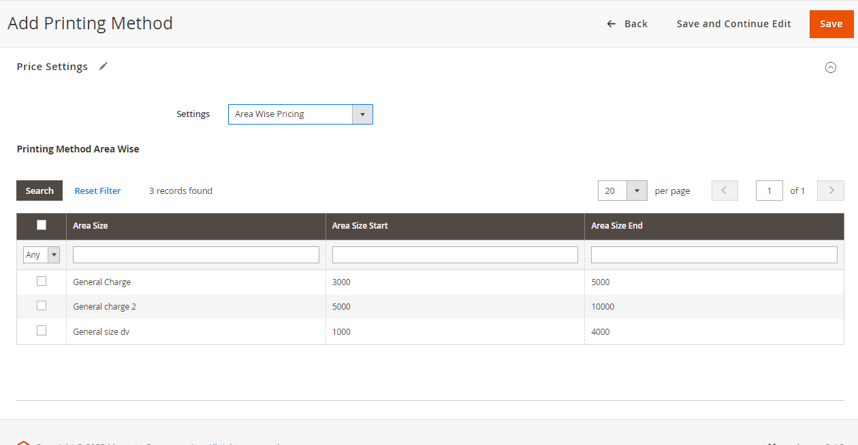Check the General charge 2 row checkbox

point(42,306)
